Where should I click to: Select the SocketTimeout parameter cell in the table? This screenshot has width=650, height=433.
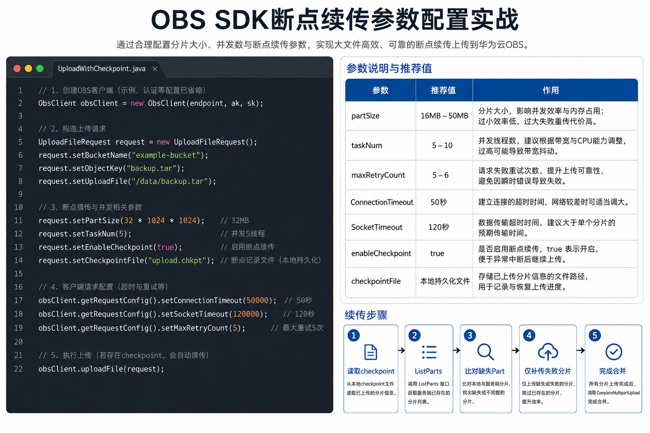[x=380, y=227]
